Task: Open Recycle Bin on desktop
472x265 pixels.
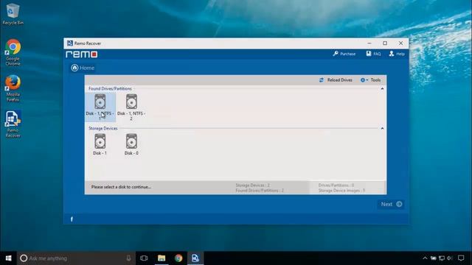Action: [x=13, y=14]
